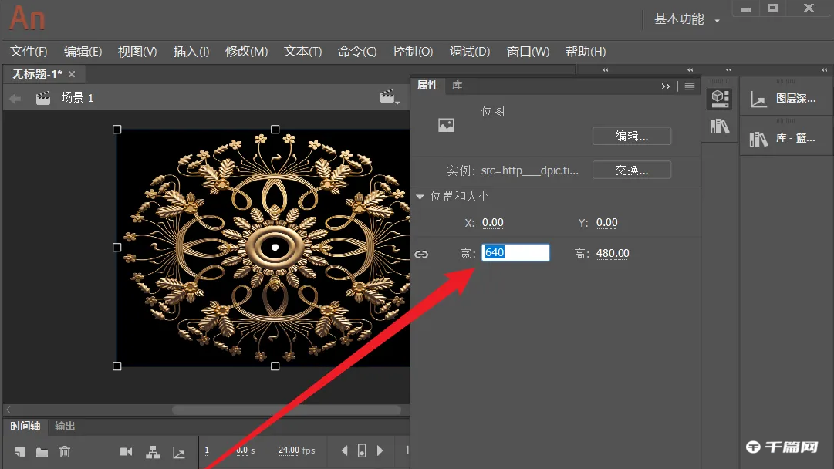
Task: Click the 24.00 fps value to adjust frame rate
Action: [289, 450]
